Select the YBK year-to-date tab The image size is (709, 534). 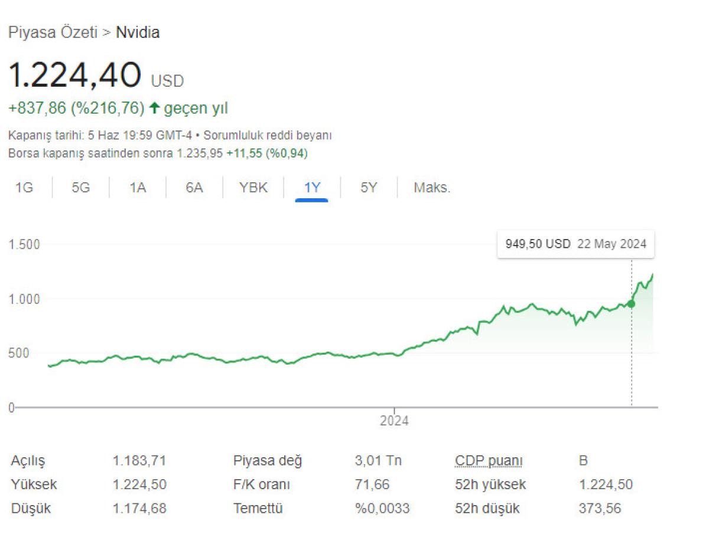coord(253,188)
